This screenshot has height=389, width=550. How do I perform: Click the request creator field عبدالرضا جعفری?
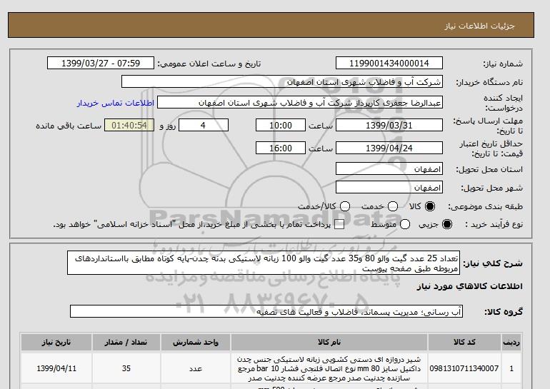(x=300, y=102)
